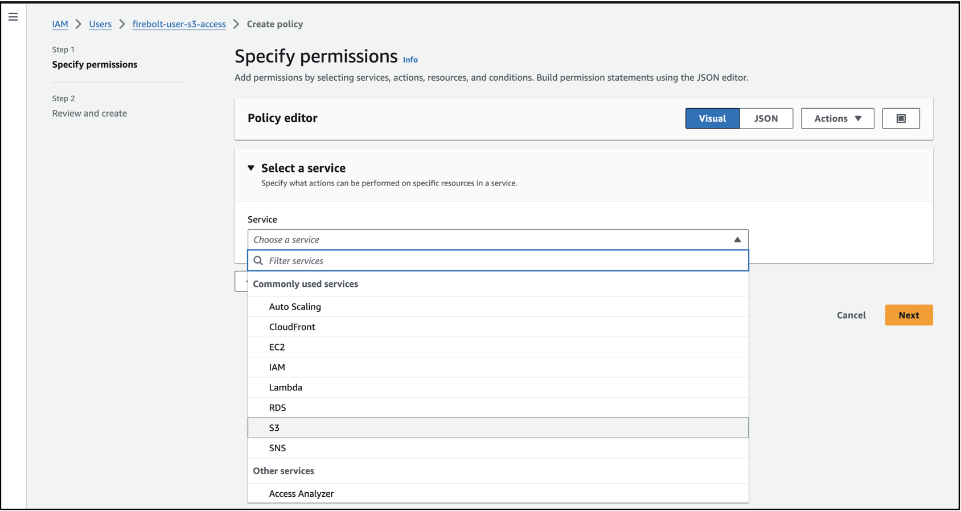
Task: Open firebolt-user-s3-access breadcrumb link
Action: pos(179,24)
